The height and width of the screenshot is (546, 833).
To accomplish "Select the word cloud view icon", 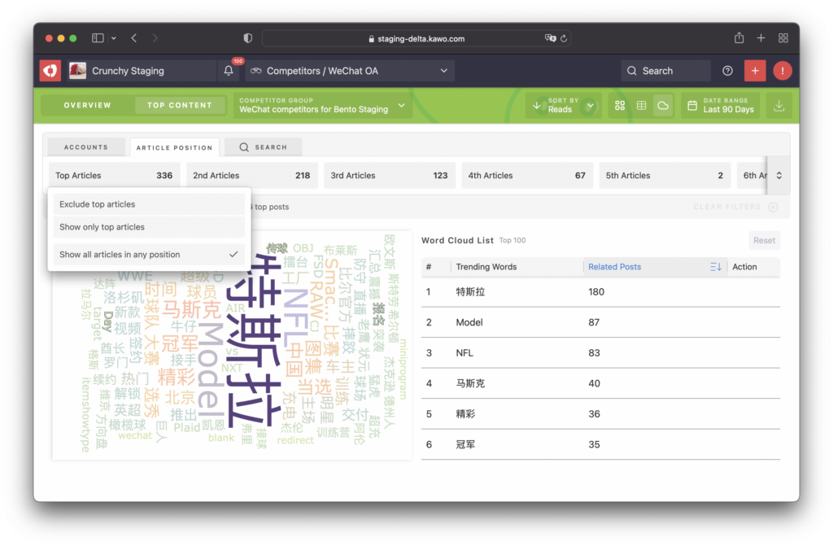I will pyautogui.click(x=663, y=105).
